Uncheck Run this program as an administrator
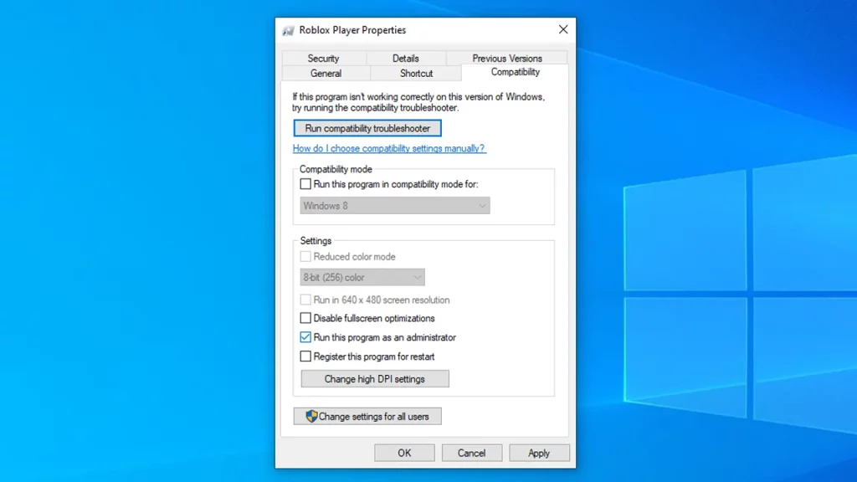This screenshot has width=857, height=482. tap(305, 337)
